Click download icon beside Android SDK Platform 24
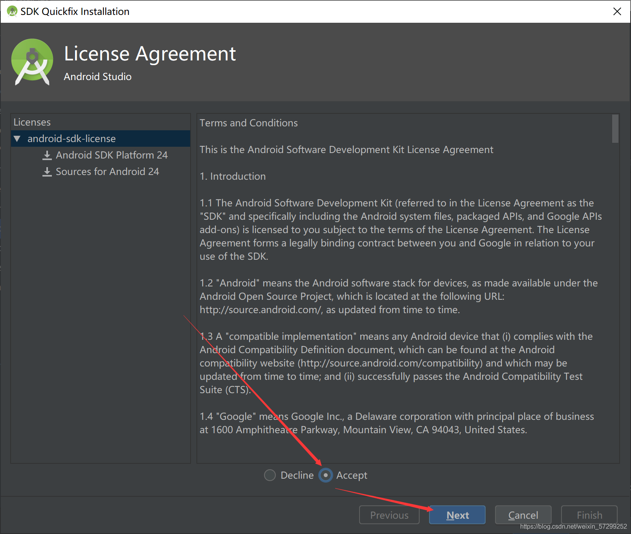The width and height of the screenshot is (631, 534). [x=47, y=155]
